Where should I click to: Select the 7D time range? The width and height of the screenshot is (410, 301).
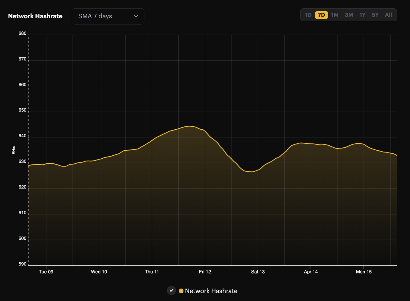point(321,15)
